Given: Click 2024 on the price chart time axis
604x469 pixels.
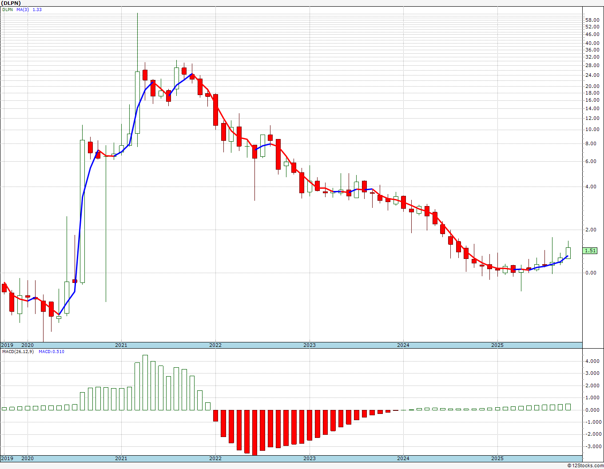Looking at the screenshot, I should tap(403, 345).
